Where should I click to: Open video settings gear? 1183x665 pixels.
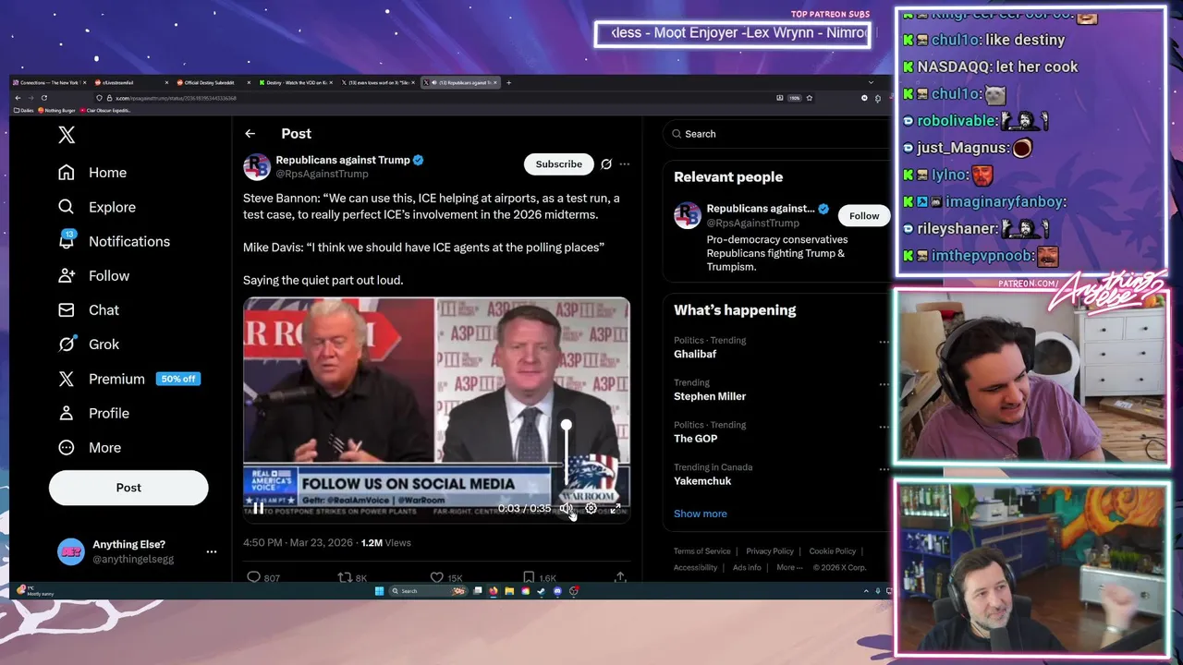[x=591, y=508]
